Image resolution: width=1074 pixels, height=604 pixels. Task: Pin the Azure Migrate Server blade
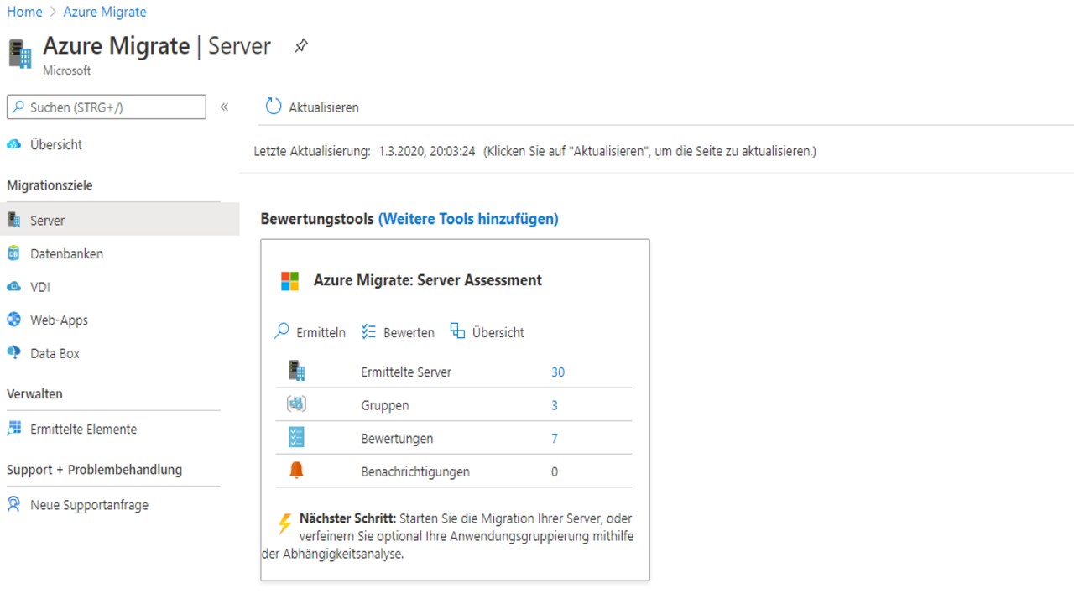[301, 46]
